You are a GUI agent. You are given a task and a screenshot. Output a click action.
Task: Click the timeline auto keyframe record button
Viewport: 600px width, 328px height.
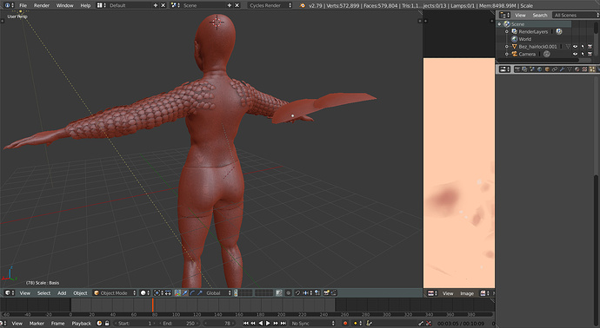coord(345,324)
